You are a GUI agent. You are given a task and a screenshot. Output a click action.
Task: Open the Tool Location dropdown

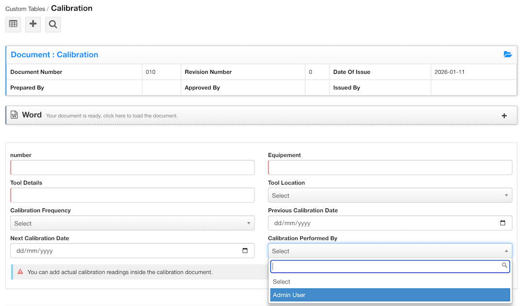coord(390,196)
